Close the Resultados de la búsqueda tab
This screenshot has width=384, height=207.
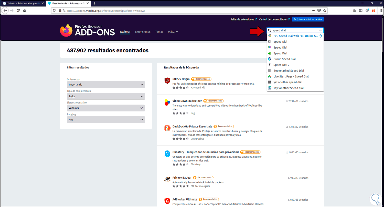tap(88, 3)
